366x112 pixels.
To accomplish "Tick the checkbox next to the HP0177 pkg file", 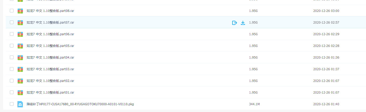I will pos(12,104).
